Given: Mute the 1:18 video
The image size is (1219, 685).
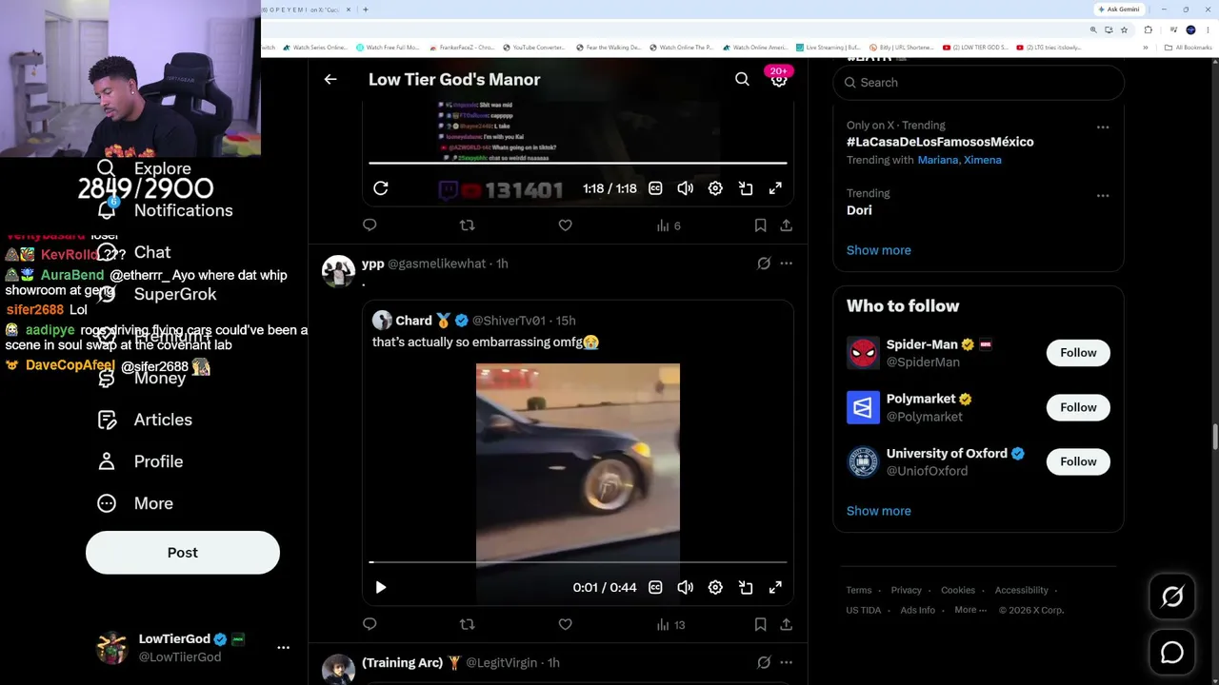Looking at the screenshot, I should coord(685,188).
